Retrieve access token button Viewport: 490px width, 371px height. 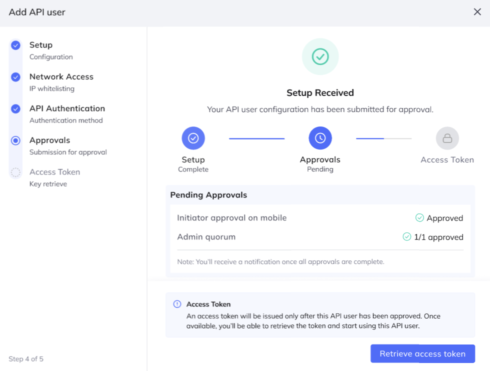tap(422, 354)
